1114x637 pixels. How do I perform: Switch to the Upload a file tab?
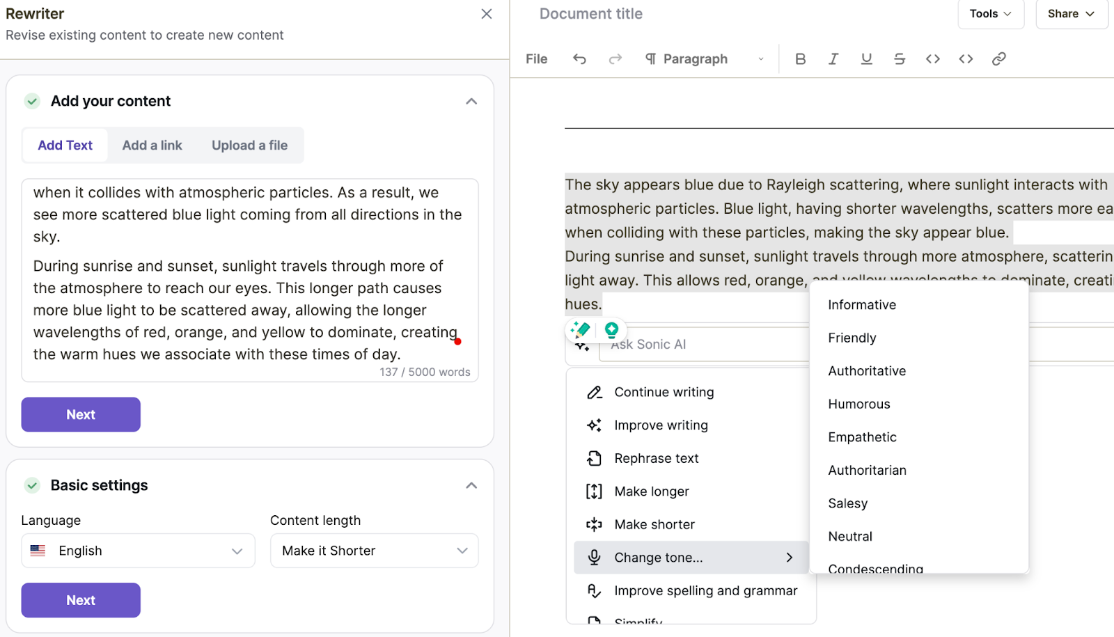249,146
